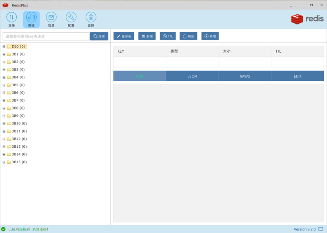The height and width of the screenshot is (233, 327).
Task: Open the 信息 (Info) envelope icon
Action: pos(51,17)
